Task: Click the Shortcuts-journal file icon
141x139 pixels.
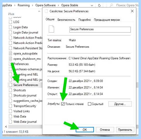Action: point(10,95)
